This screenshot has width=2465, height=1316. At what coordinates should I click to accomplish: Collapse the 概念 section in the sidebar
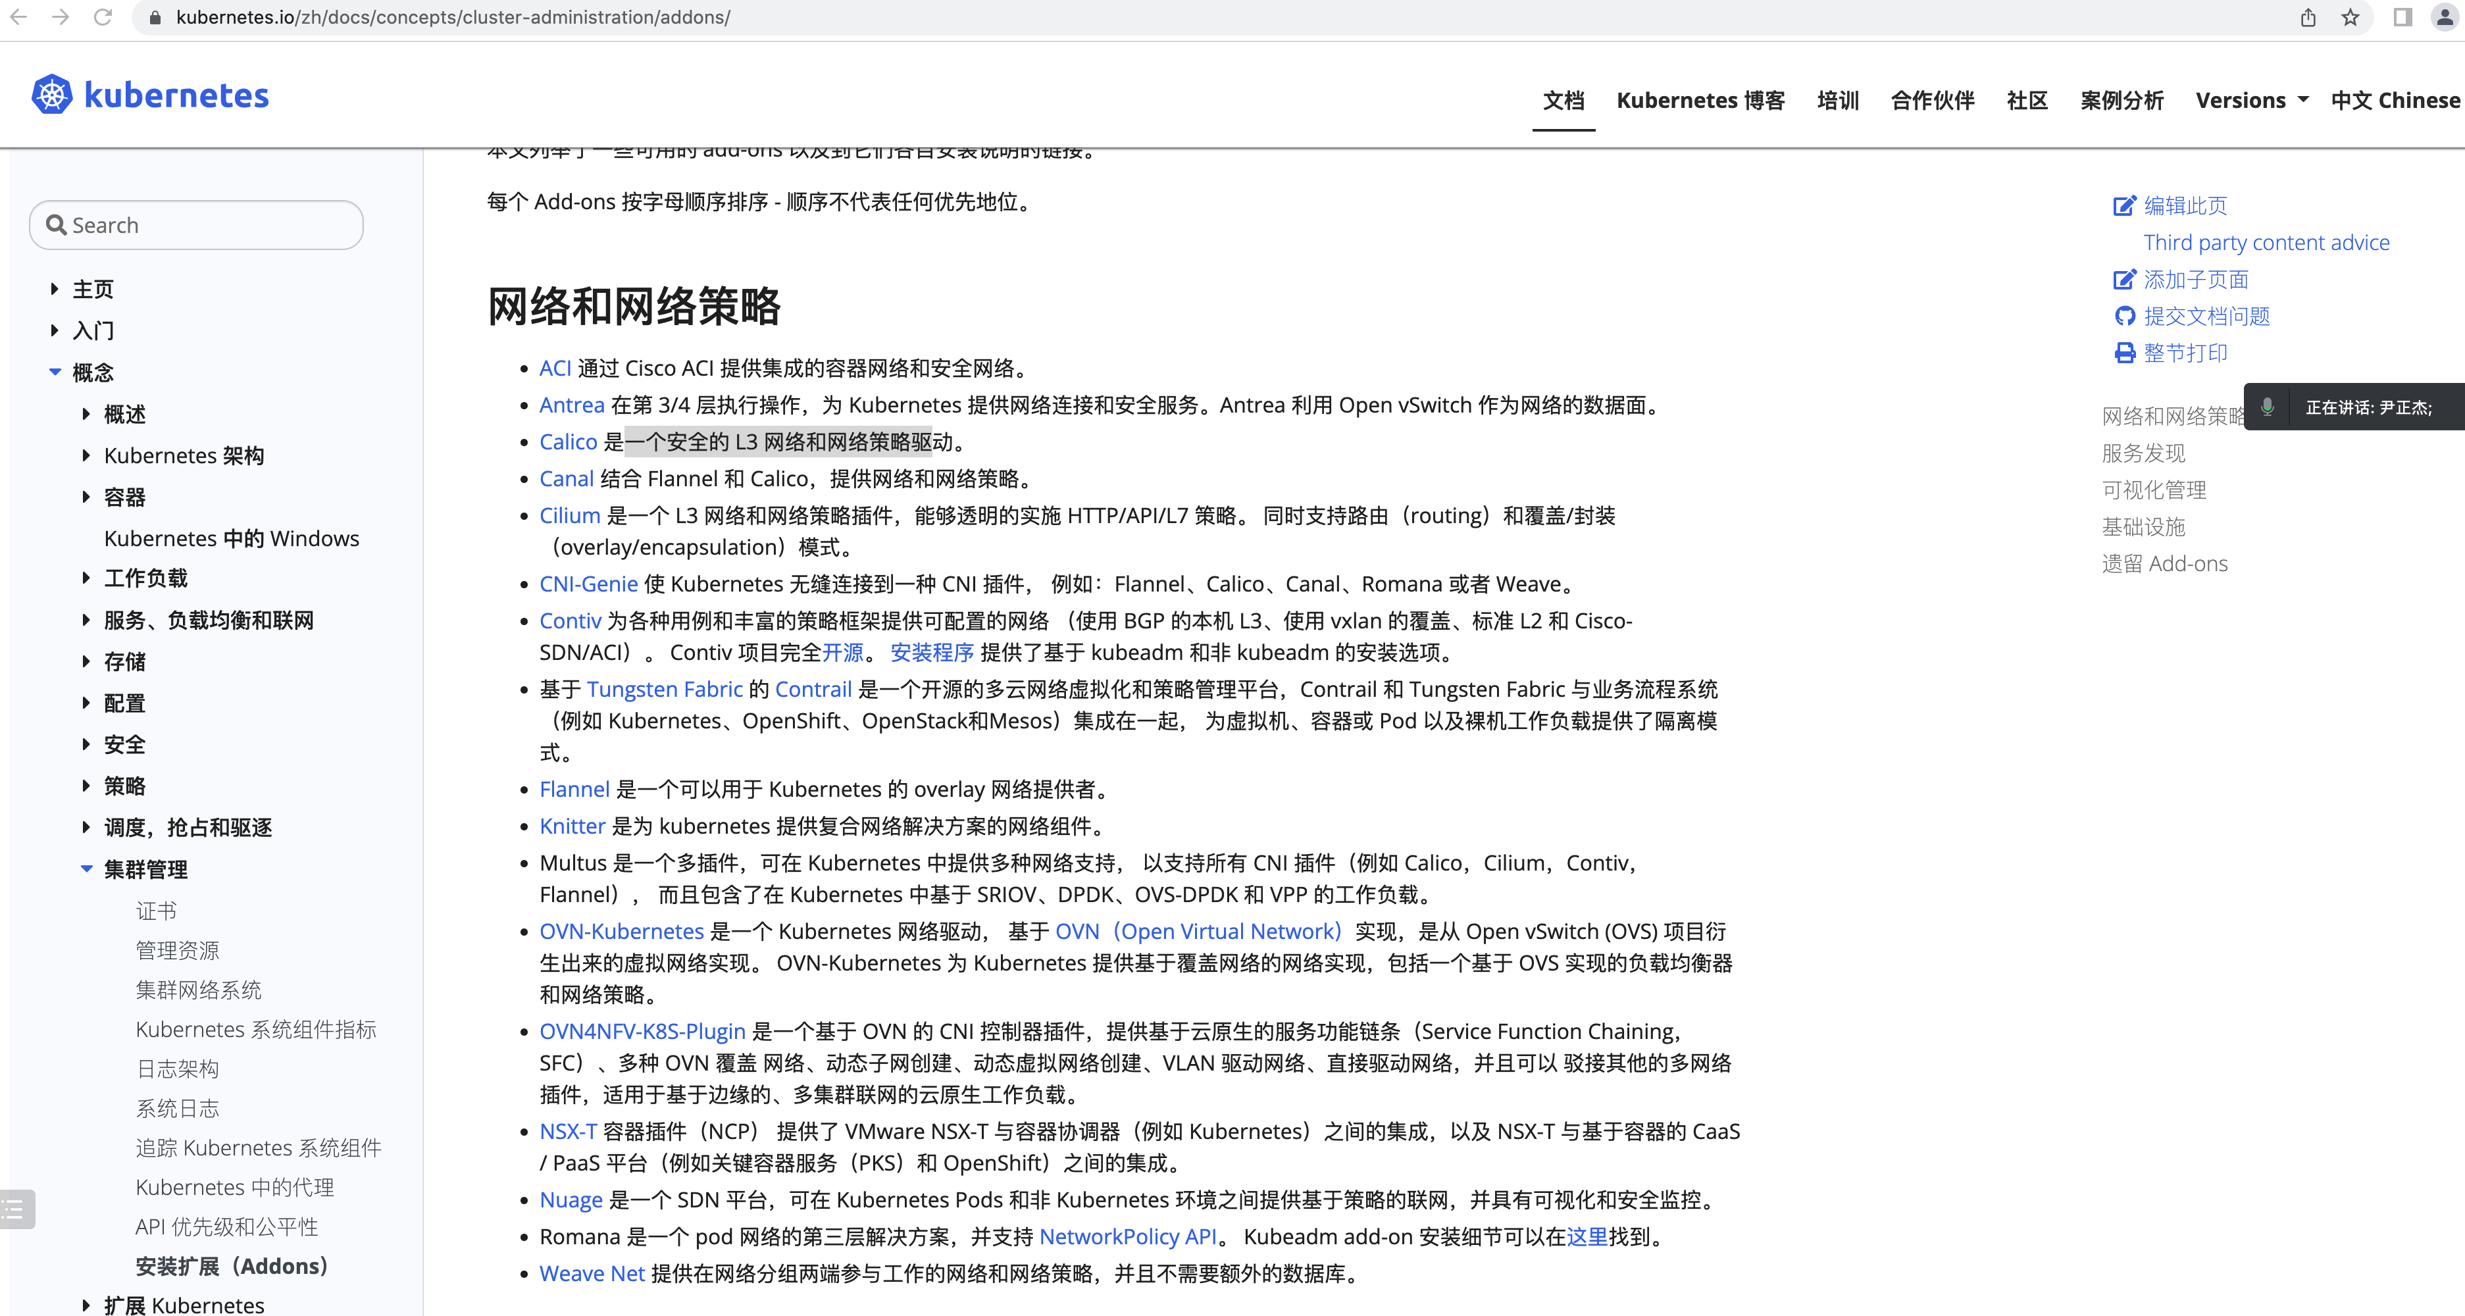pos(55,371)
